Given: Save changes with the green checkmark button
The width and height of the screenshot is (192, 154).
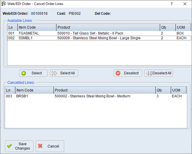Looking at the screenshot, I should (x=19, y=146).
